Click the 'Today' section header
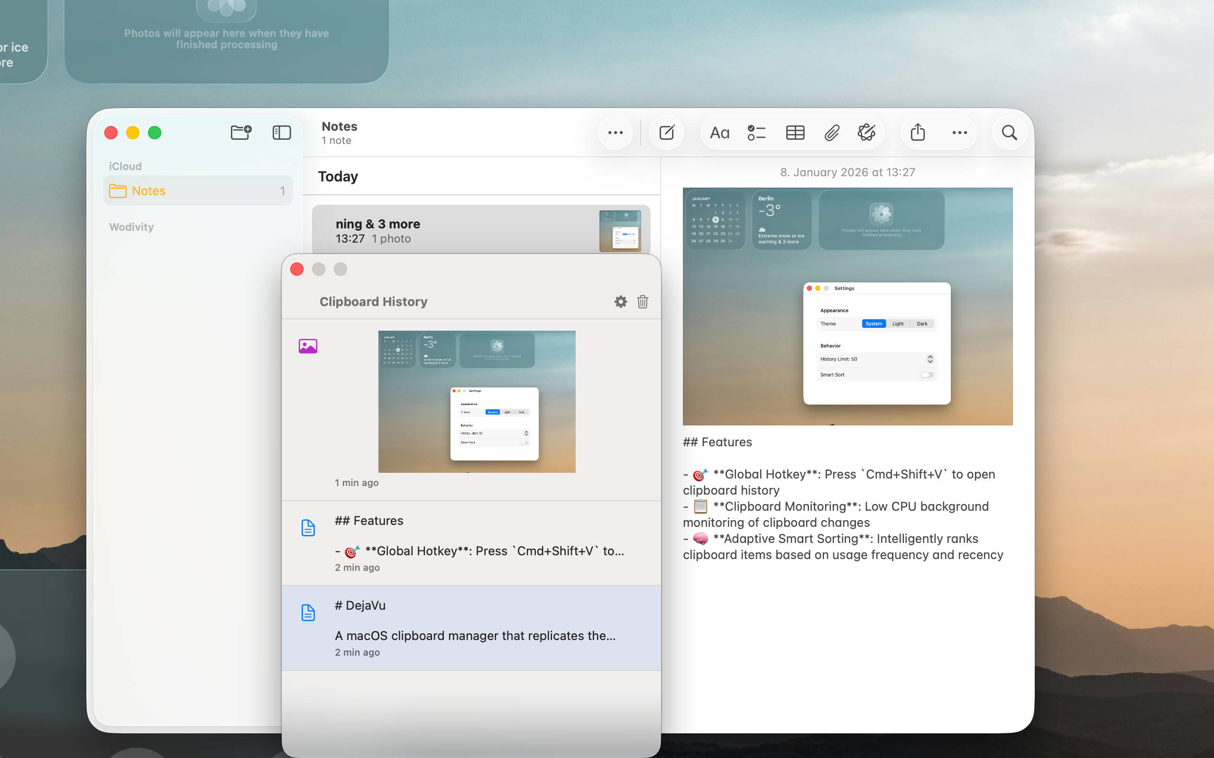1214x758 pixels. point(338,176)
